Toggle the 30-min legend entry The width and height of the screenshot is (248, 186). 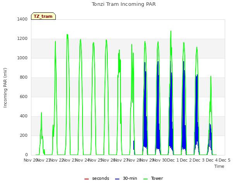(x=126, y=178)
